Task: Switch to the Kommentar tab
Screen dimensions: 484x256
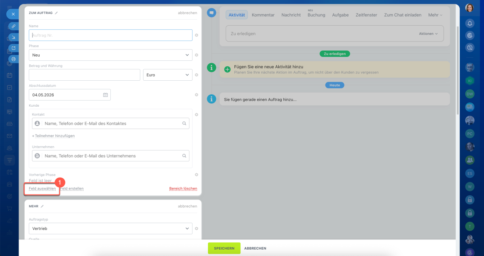Action: (263, 15)
